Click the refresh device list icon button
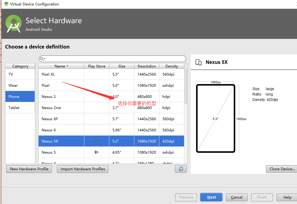This screenshot has height=204, width=297. point(181,169)
